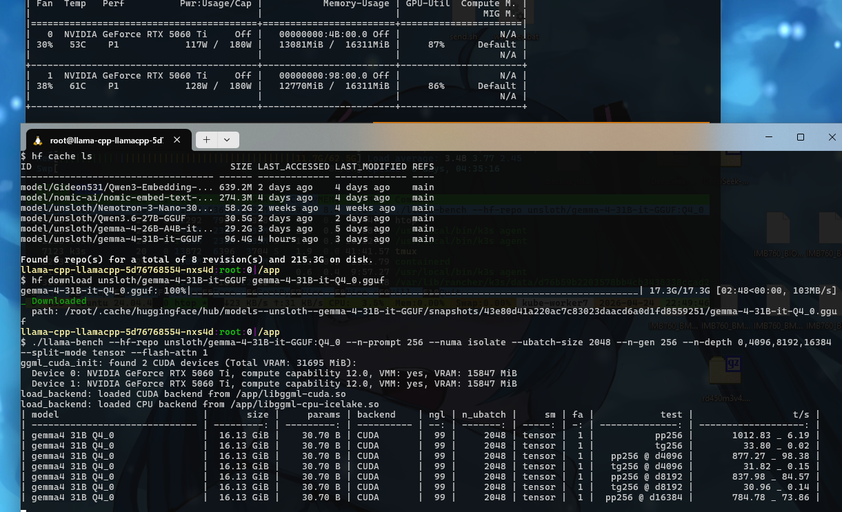Click the 'ggml_cuda_init: found 2 CUDA devices' line
The height and width of the screenshot is (512, 842).
[189, 363]
